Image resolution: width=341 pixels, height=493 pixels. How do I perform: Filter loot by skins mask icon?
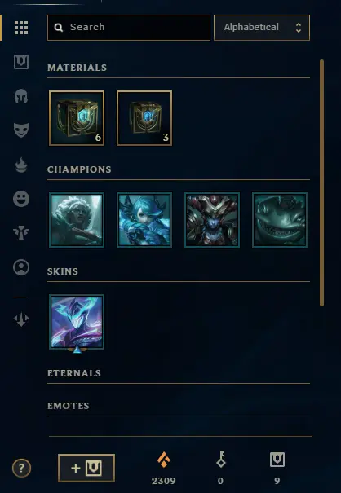(21, 130)
